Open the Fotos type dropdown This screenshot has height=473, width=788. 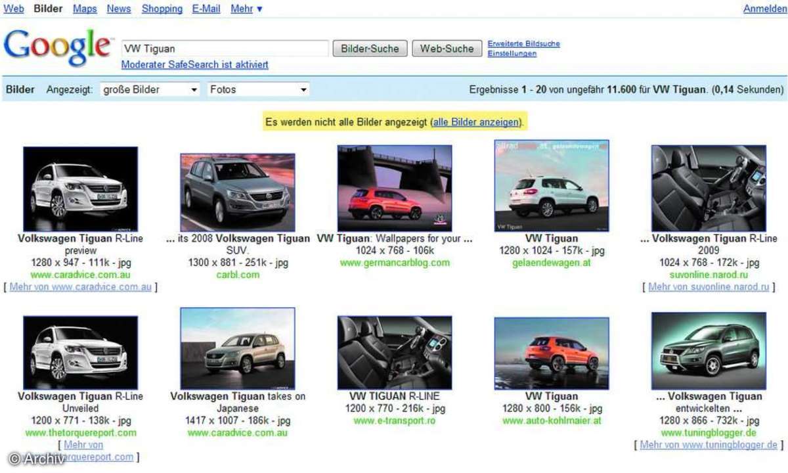[258, 89]
